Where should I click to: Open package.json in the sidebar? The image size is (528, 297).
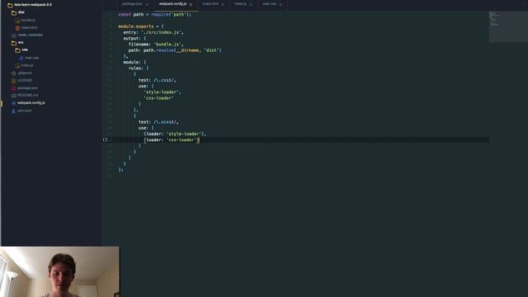27,88
